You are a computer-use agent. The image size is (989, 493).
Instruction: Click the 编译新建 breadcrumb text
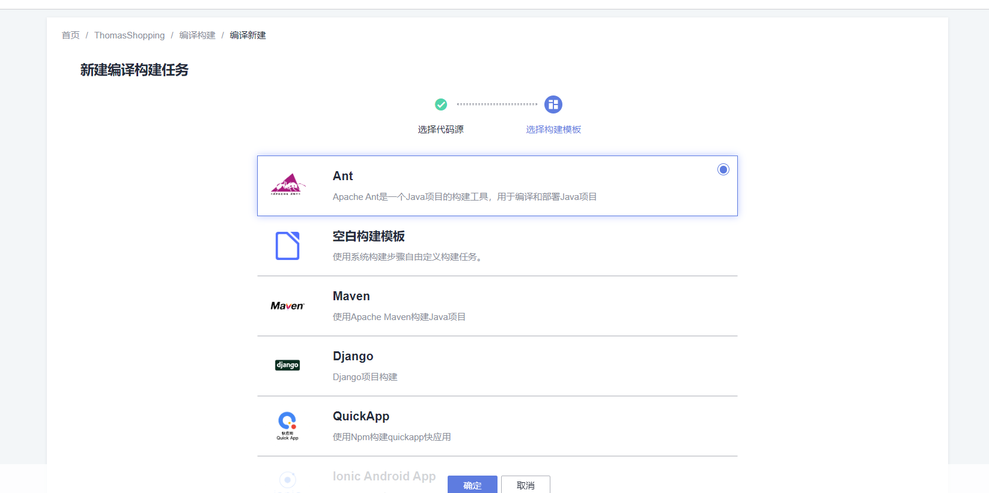(248, 35)
